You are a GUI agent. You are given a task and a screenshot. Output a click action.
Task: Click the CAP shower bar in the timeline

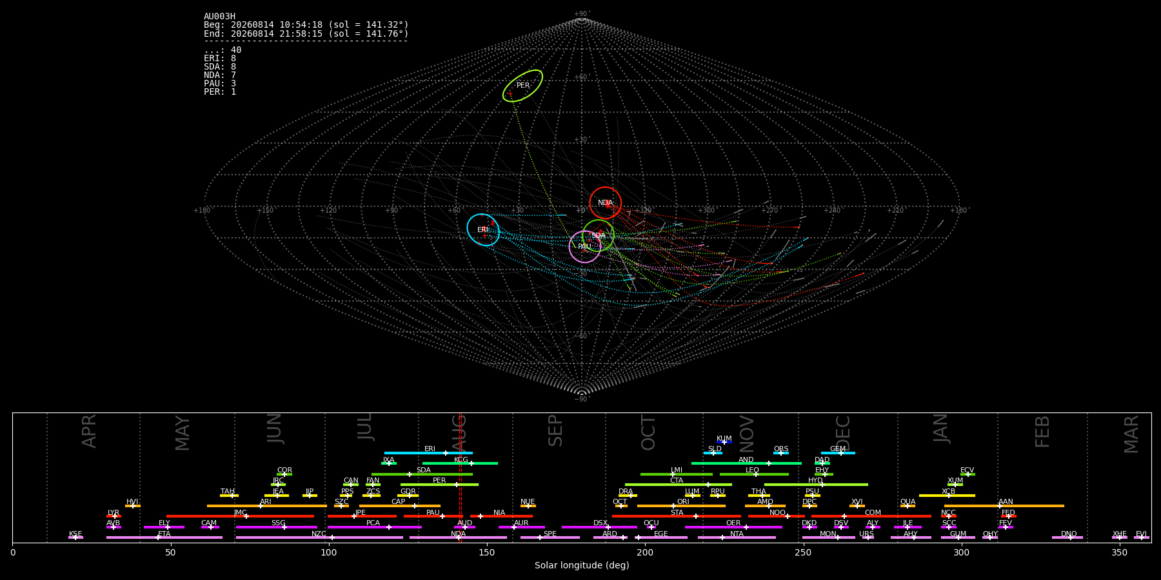click(x=400, y=506)
